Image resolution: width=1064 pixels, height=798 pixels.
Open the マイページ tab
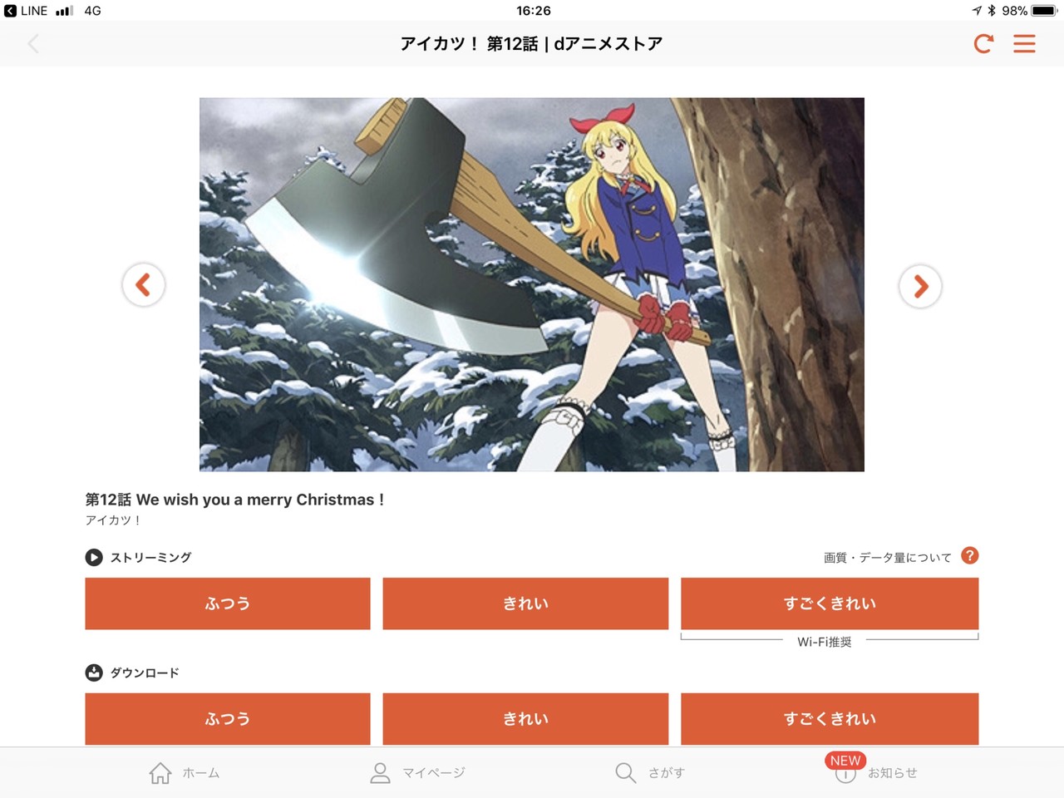coord(417,773)
